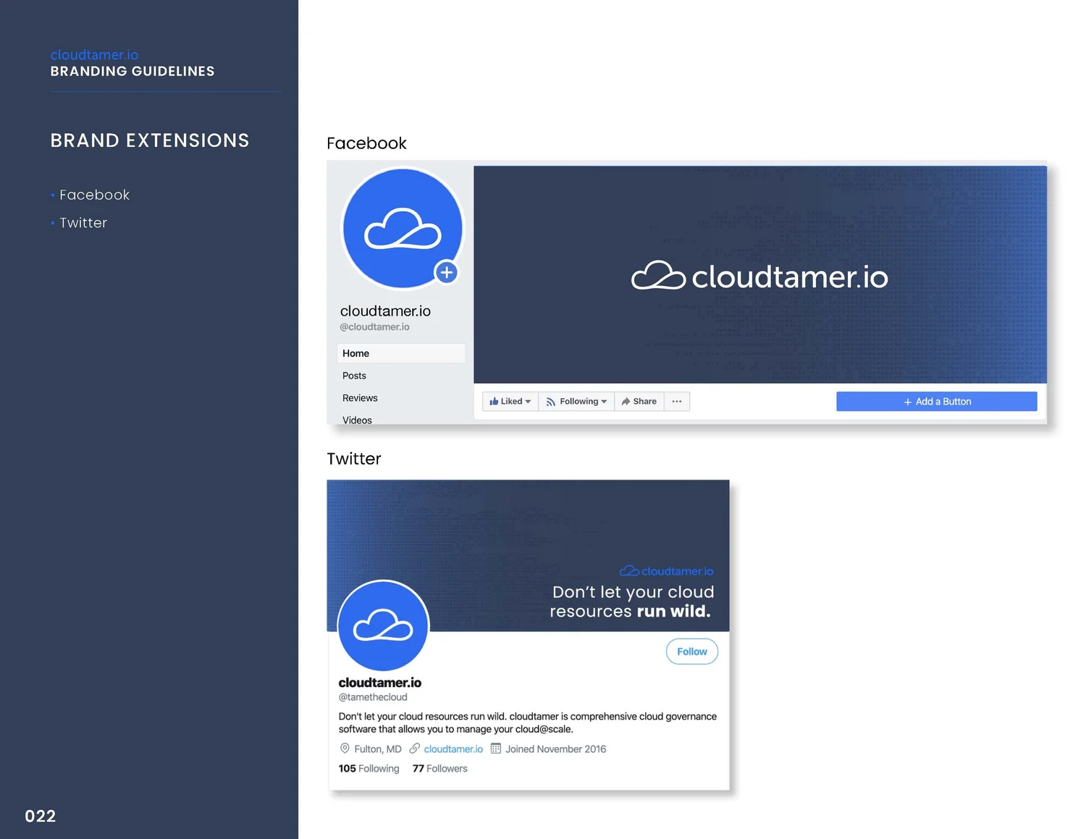Click the Add a Button button
Viewport: 1086px width, 839px height.
point(937,402)
